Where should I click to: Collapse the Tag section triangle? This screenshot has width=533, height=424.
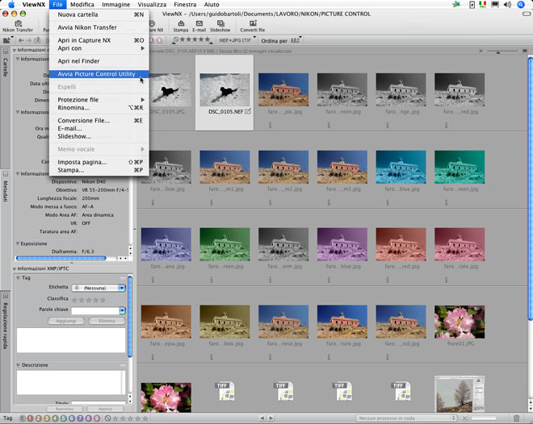(x=19, y=277)
